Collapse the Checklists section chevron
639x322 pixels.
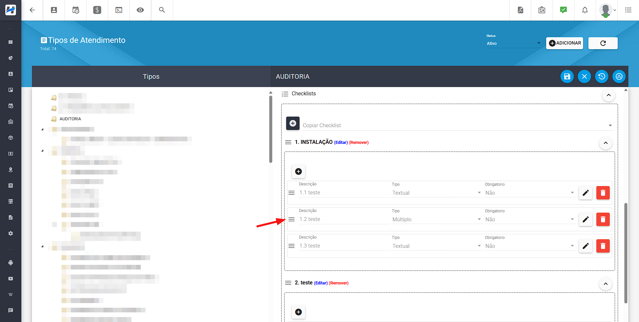coord(609,95)
